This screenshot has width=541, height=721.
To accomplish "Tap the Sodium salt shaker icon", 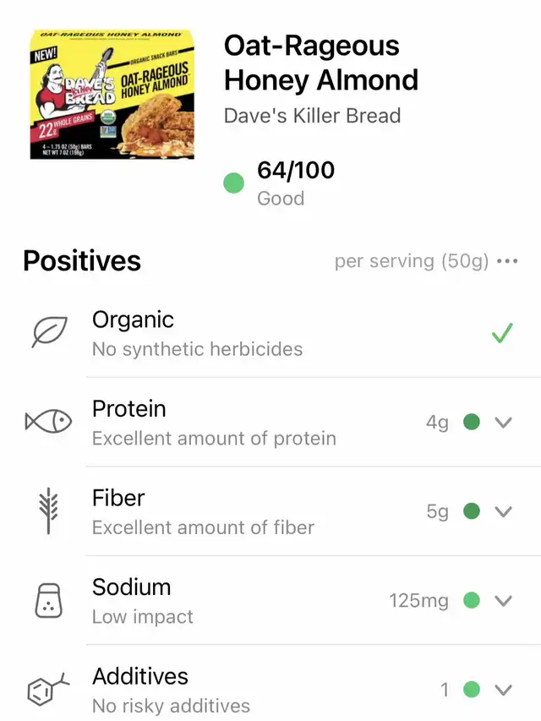I will pos(48,600).
